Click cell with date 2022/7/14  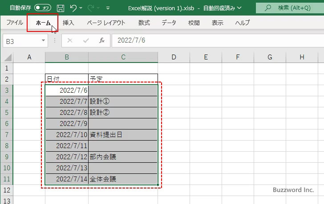67,179
